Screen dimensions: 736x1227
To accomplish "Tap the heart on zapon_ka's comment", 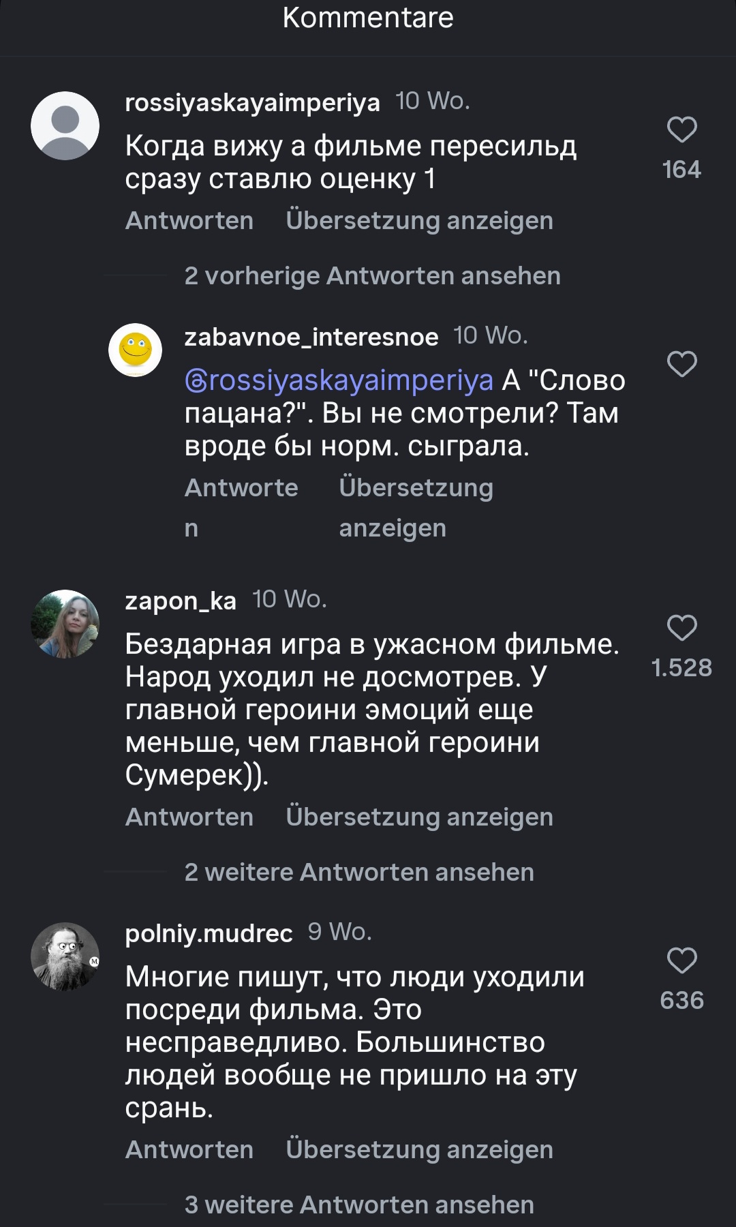I will [x=681, y=628].
